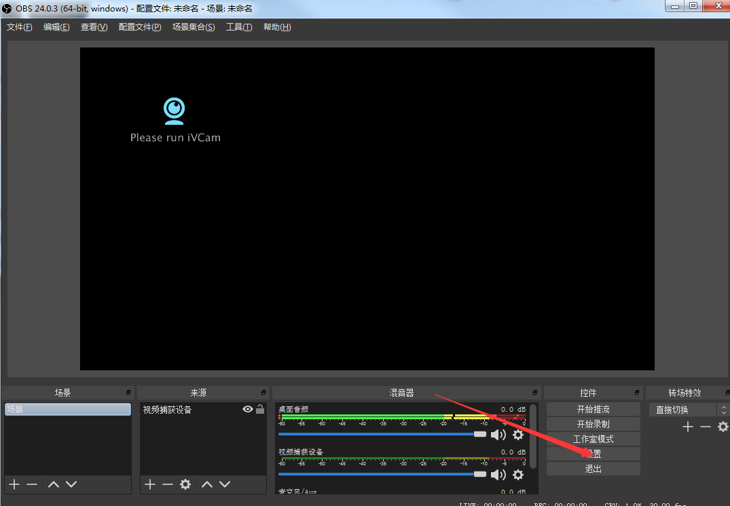Click the "Please run iVCam" text in preview
Screen dimensions: 730x506
[x=175, y=138]
